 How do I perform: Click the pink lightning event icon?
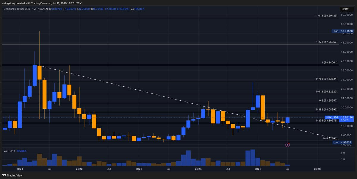tap(288, 145)
